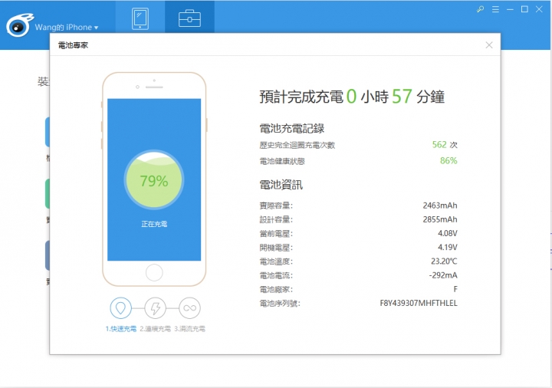Click the 3.渦流充電 label
Viewport: 552px width, 388px height.
[x=190, y=329]
